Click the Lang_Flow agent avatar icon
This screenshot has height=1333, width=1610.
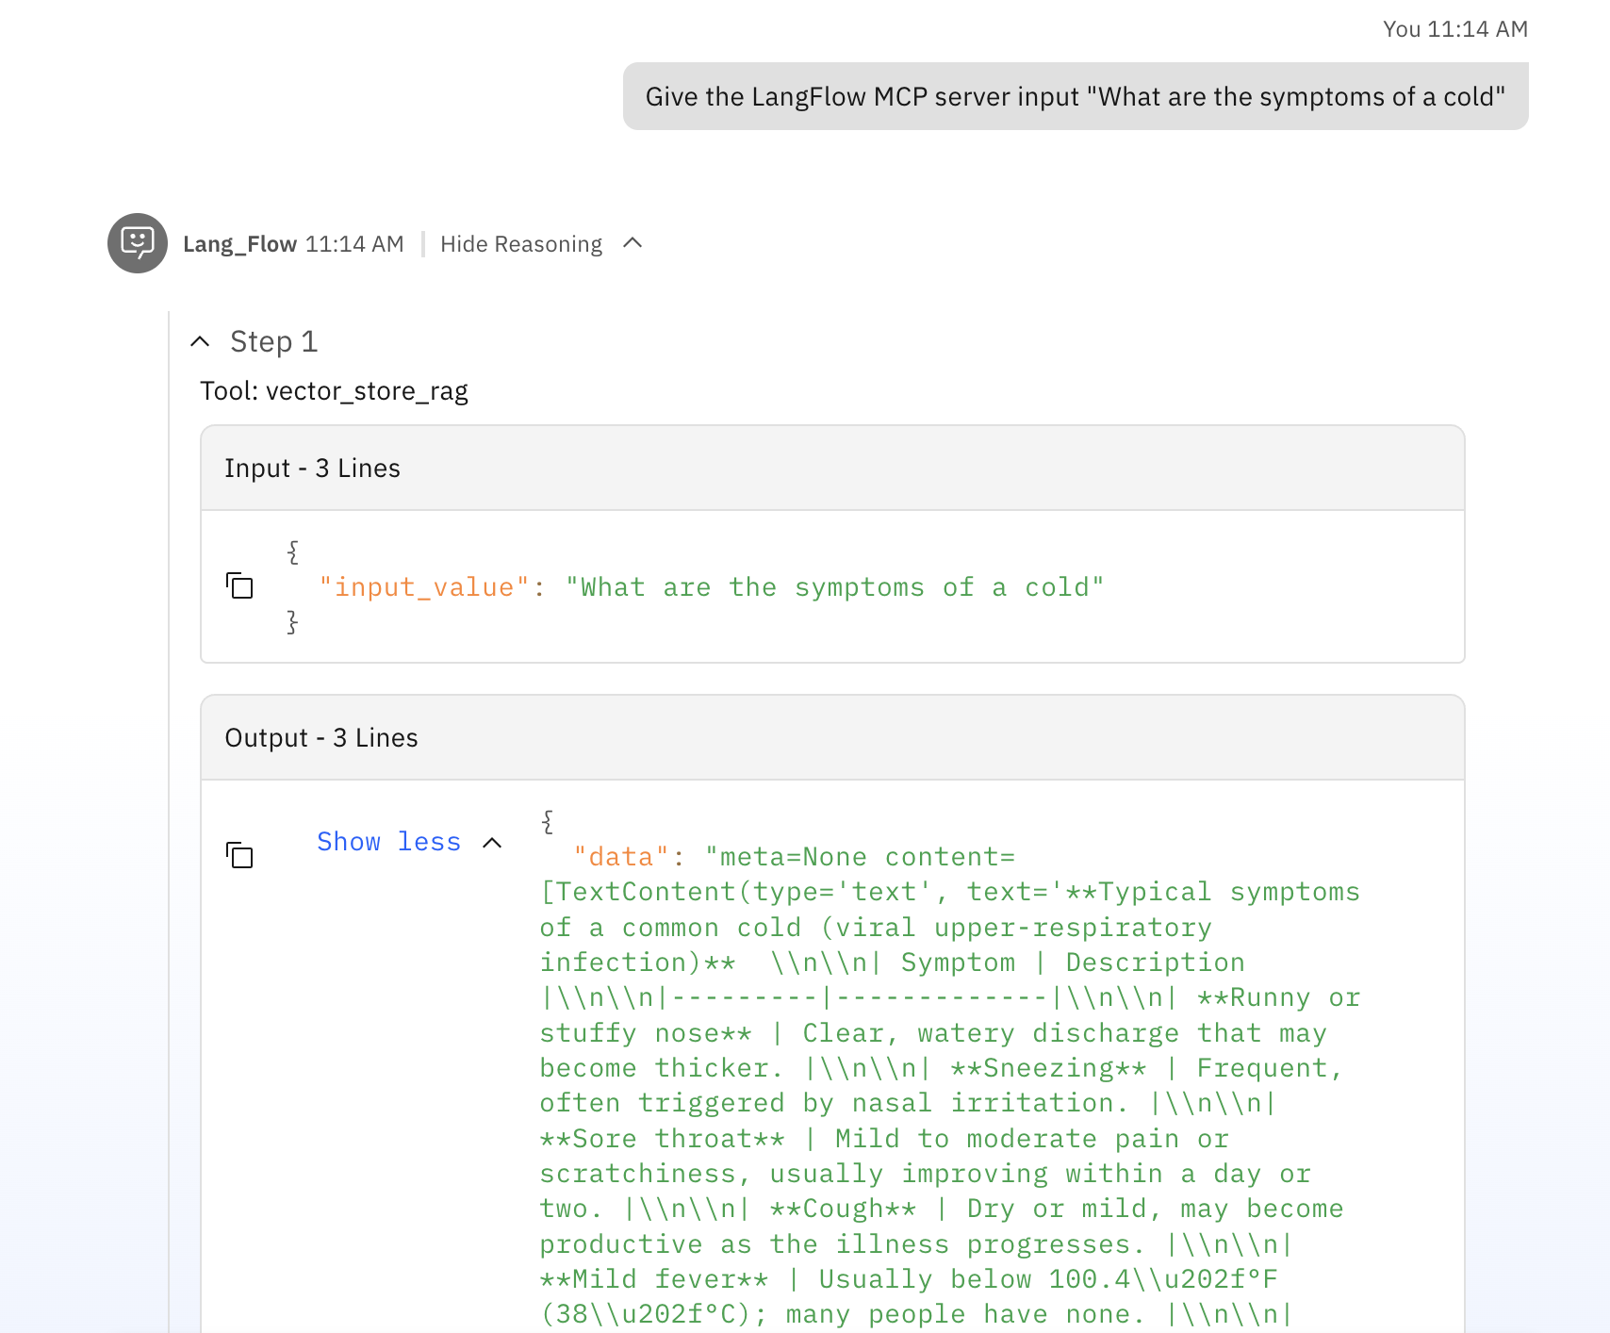point(138,243)
